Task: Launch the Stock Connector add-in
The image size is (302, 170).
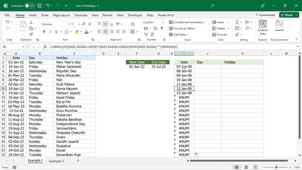Action: (279, 26)
